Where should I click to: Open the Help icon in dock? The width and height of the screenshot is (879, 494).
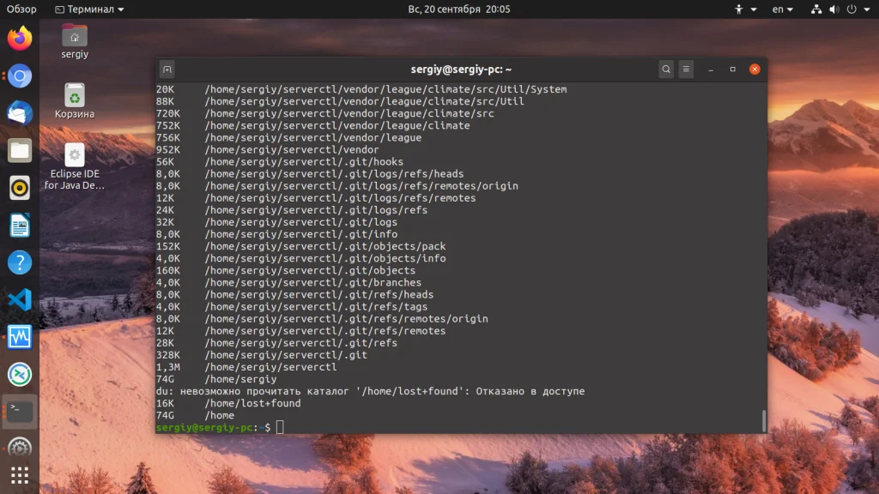(x=20, y=262)
